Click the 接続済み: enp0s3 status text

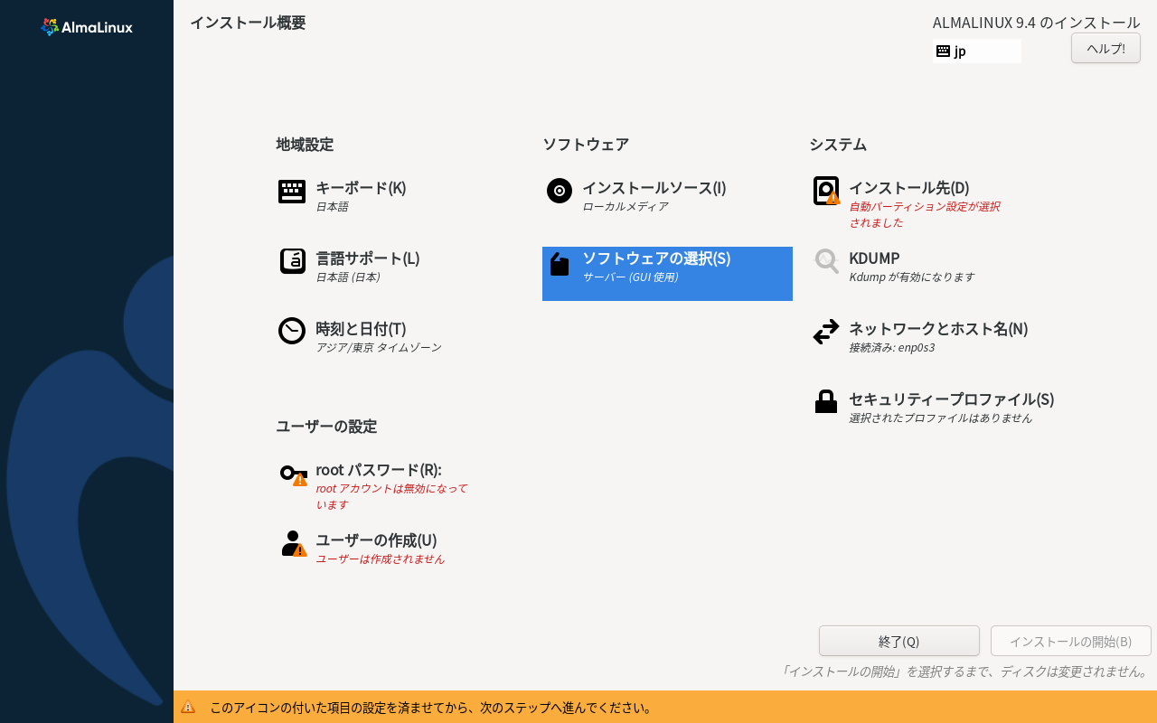(x=892, y=347)
